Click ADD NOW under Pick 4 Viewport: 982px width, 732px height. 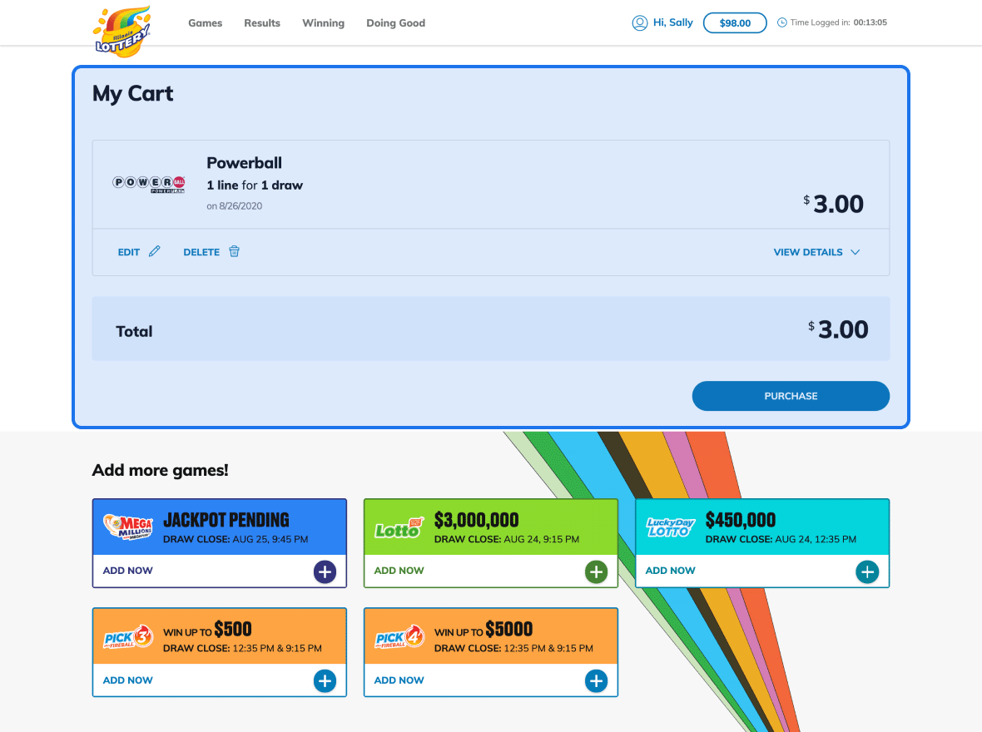point(399,680)
